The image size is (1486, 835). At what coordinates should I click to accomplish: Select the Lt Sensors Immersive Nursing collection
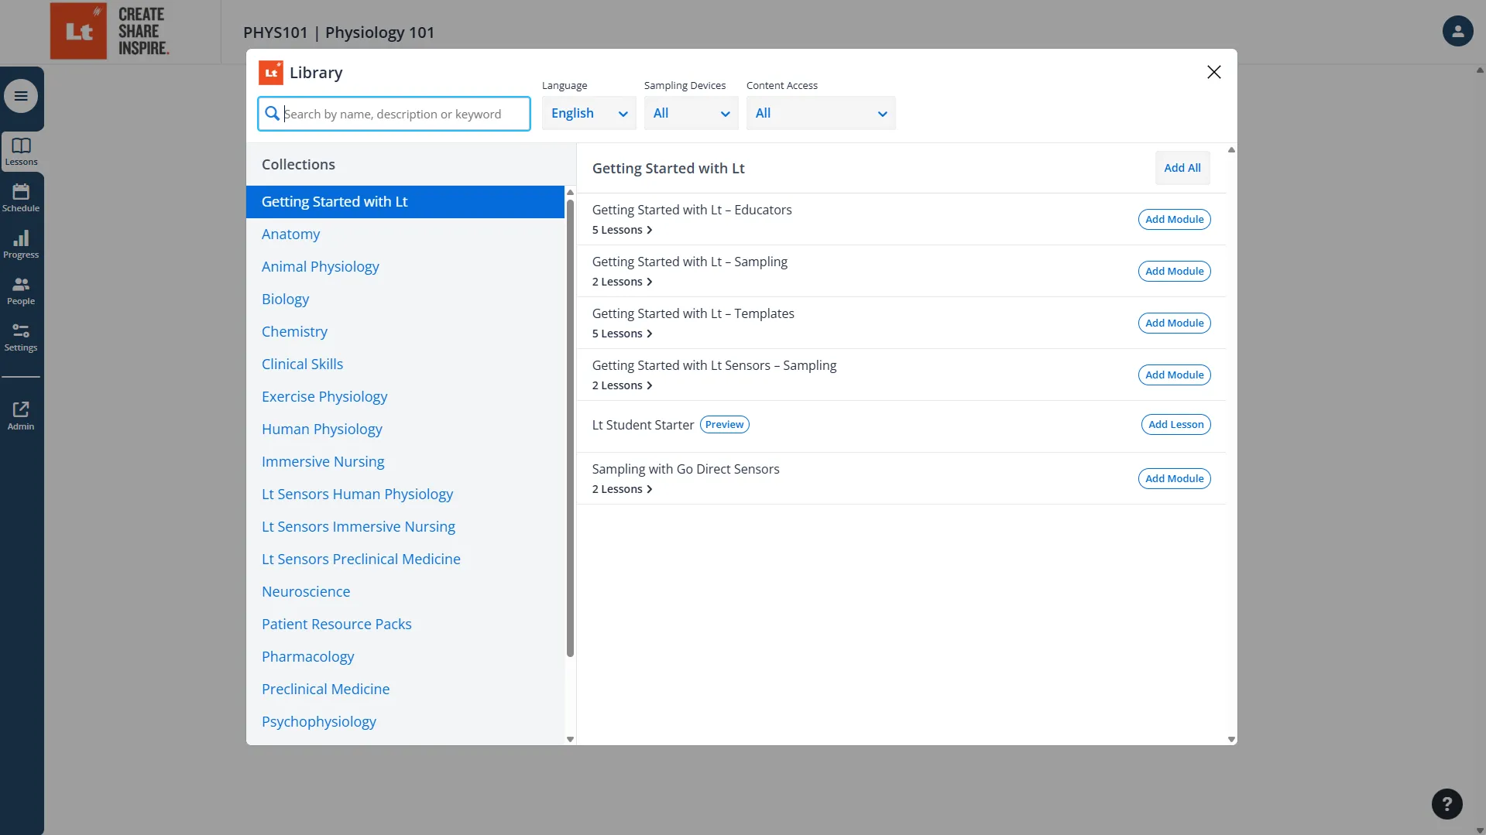tap(405, 527)
